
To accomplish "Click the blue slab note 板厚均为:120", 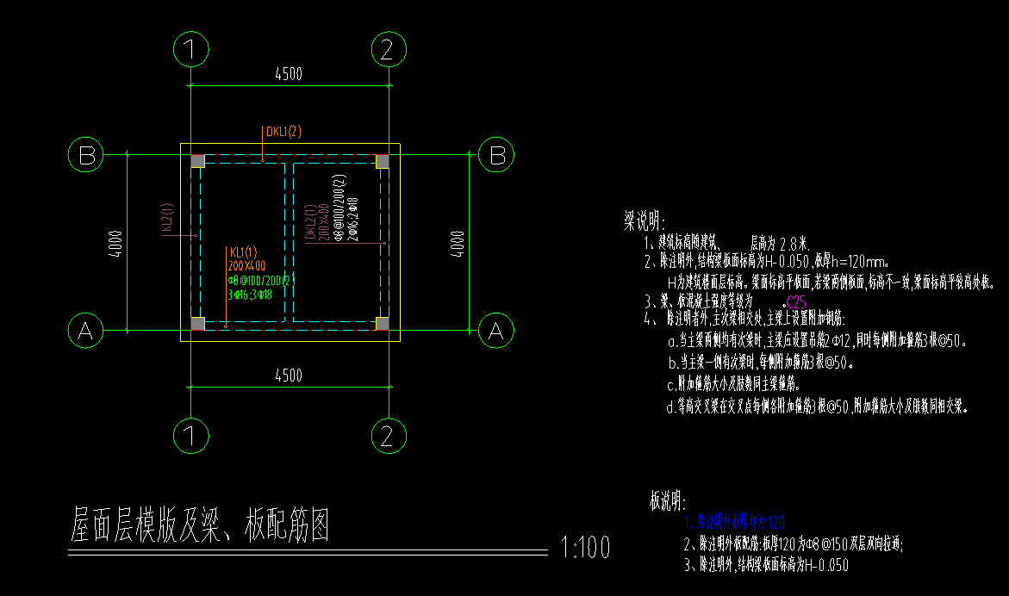I will point(737,522).
